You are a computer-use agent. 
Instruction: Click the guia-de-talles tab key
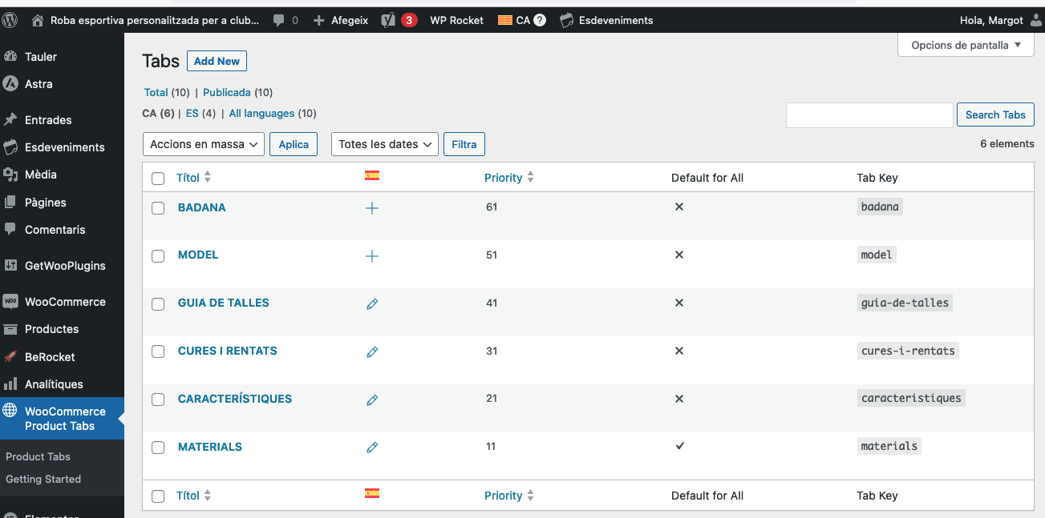905,303
